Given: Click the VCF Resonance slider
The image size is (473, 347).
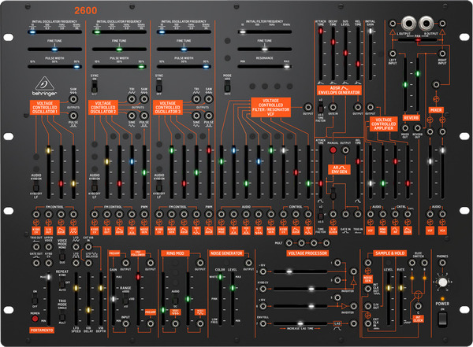Looking at the screenshot, I should (x=265, y=66).
